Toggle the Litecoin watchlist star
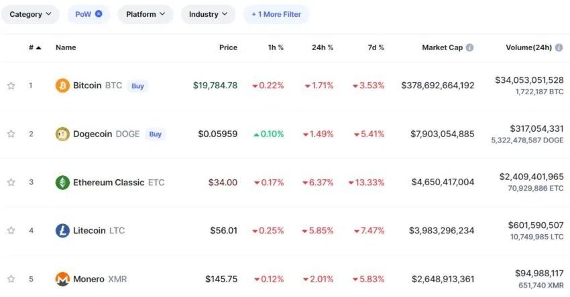The image size is (570, 297). pyautogui.click(x=11, y=230)
